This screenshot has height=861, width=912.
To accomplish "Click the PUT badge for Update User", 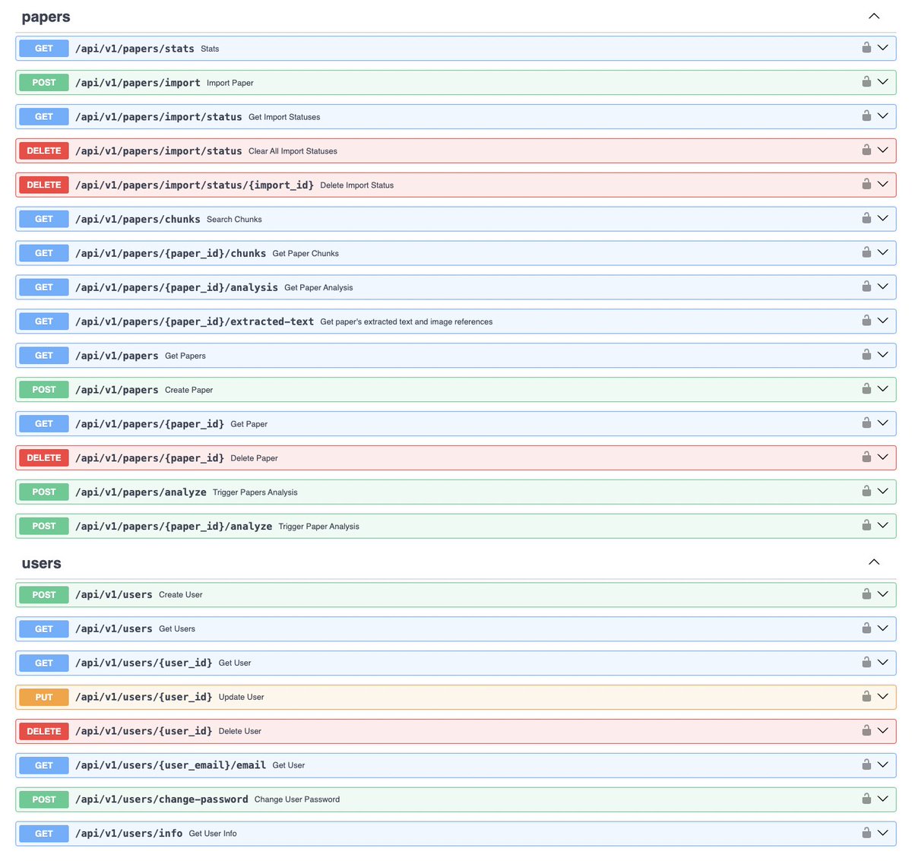I will click(x=44, y=697).
